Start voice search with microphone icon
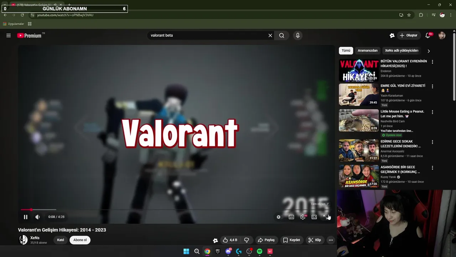The image size is (456, 257). (x=298, y=35)
